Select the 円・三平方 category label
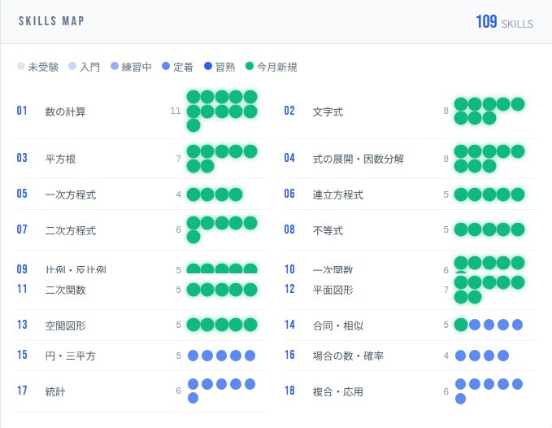The width and height of the screenshot is (552, 428). coord(71,356)
